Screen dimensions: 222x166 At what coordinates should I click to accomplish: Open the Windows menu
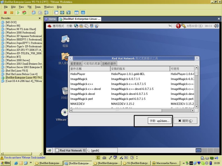[49, 7]
